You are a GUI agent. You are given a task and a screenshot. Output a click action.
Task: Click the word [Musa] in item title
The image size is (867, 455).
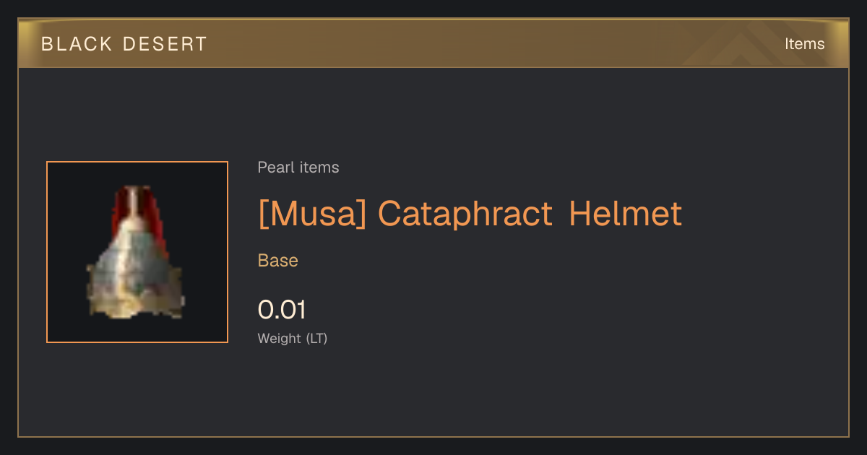click(x=312, y=214)
